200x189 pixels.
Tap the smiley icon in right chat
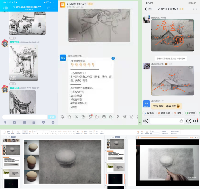click(x=189, y=121)
